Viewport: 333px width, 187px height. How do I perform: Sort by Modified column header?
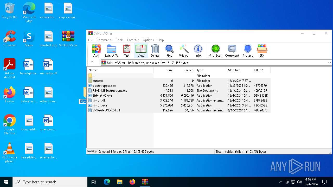tap(239, 70)
